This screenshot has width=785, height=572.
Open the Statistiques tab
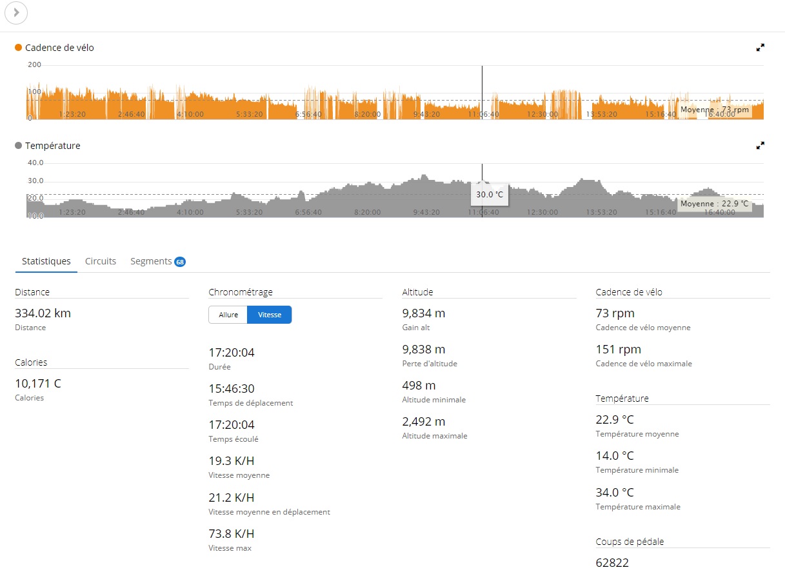46,261
